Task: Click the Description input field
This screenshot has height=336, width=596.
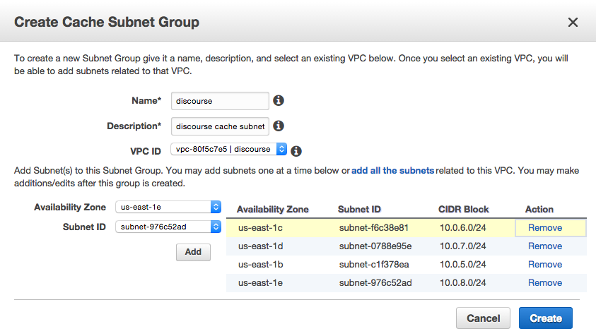Action: pyautogui.click(x=220, y=126)
